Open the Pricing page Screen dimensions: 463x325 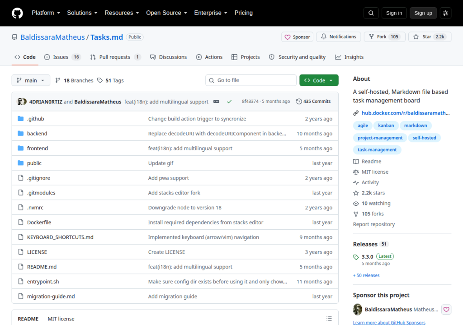[243, 13]
